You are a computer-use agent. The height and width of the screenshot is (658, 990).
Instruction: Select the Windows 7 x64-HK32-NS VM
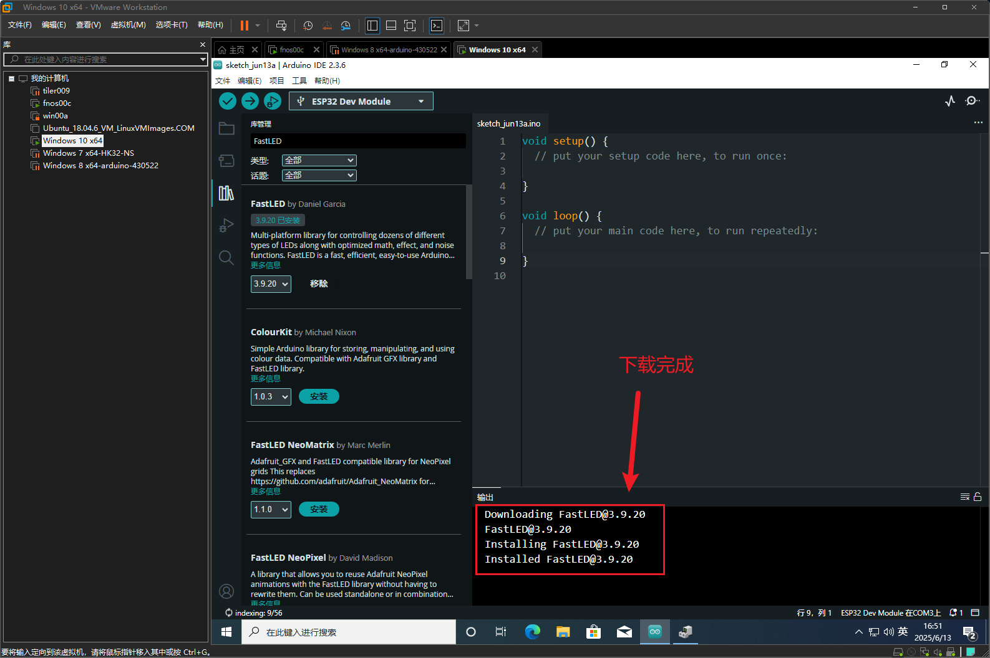pyautogui.click(x=88, y=153)
